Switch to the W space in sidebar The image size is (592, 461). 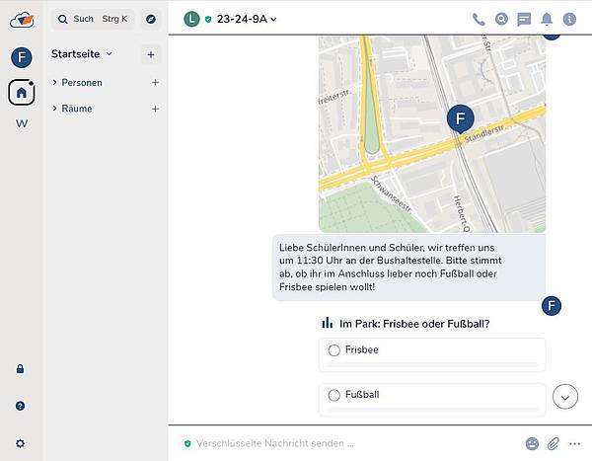(22, 123)
